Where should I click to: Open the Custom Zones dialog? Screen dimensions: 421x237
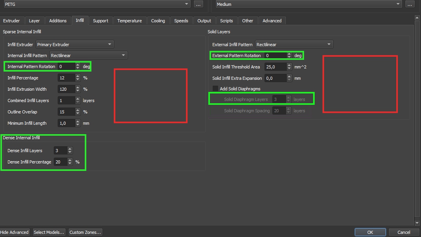(x=85, y=232)
